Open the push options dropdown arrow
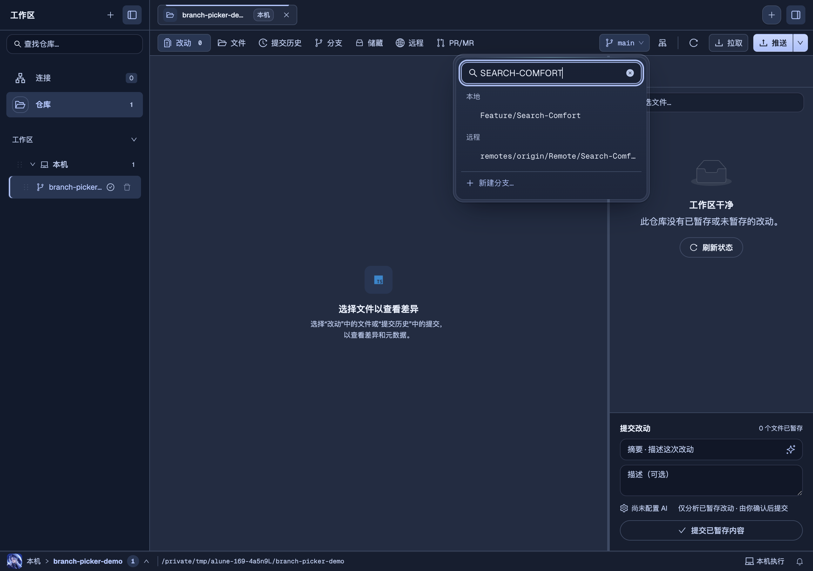This screenshot has width=813, height=571. [x=800, y=43]
